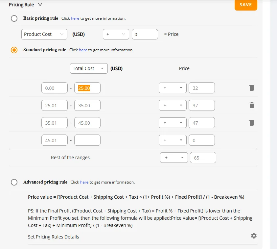Image resolution: width=277 pixels, height=249 pixels.
Task: Delete the 35.01 to 45.00 range row
Action: tap(252, 123)
